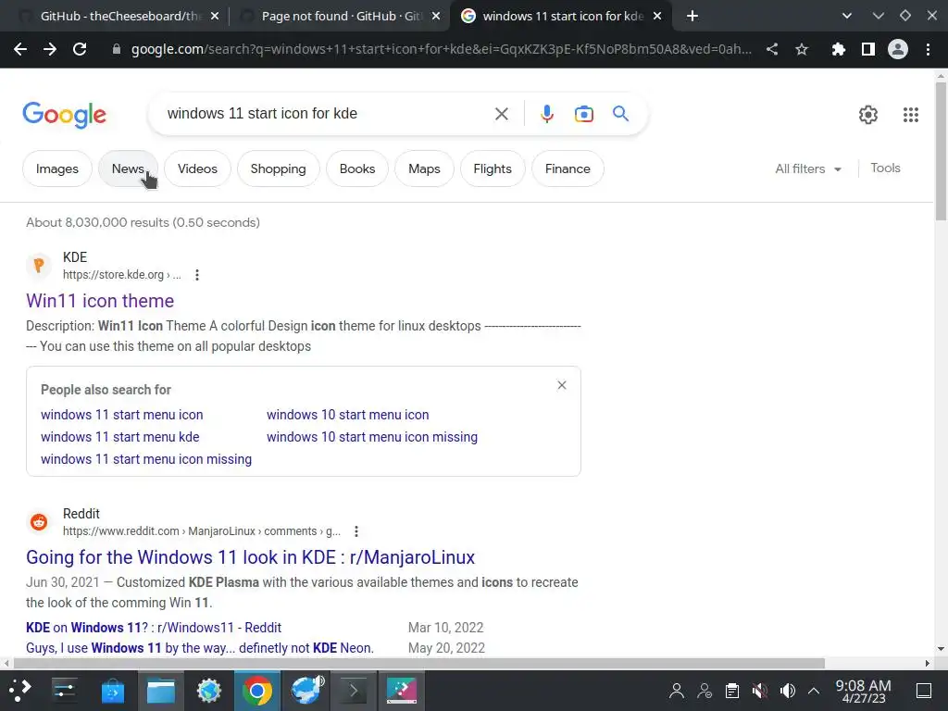Open more options for the Reddit result
The width and height of the screenshot is (948, 711).
[x=356, y=531]
